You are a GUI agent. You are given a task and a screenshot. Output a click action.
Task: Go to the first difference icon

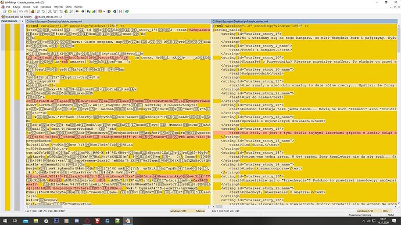(x=61, y=12)
